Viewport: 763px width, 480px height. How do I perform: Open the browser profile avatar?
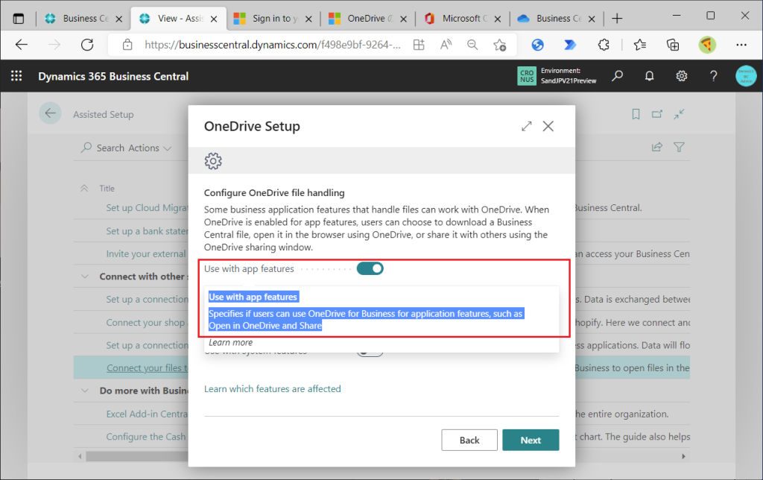[x=707, y=45]
